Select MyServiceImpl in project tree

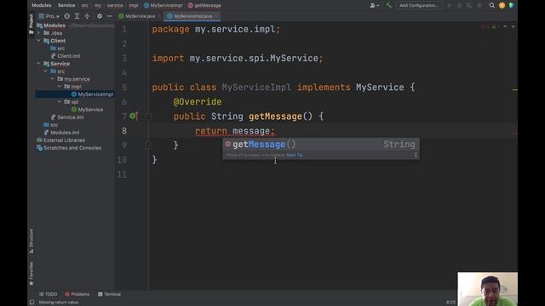click(x=95, y=94)
